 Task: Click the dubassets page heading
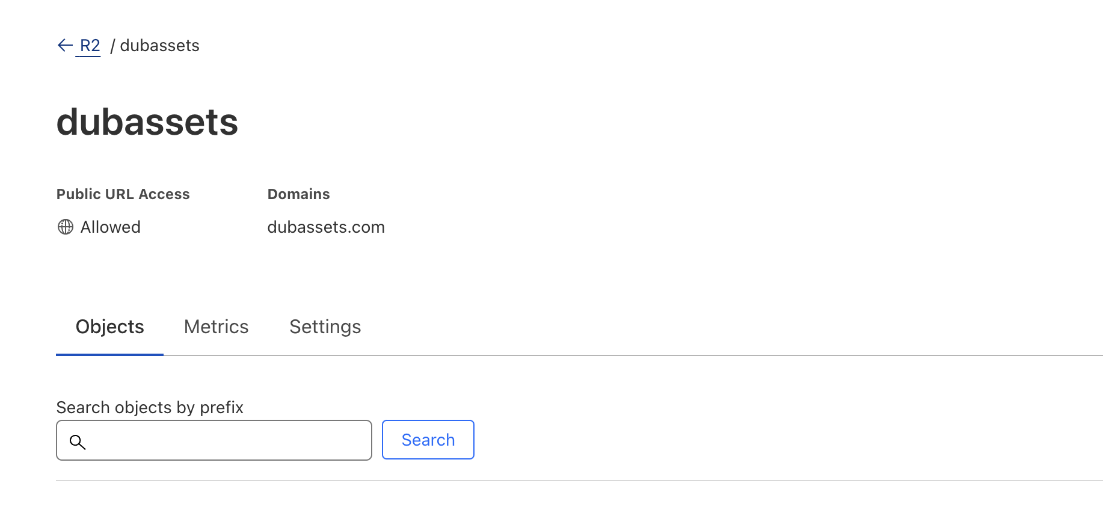click(147, 122)
